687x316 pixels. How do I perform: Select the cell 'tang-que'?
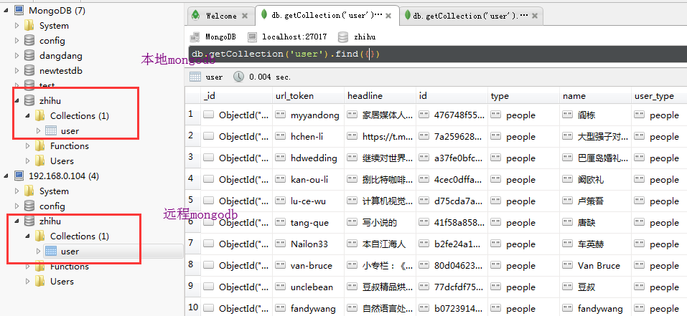click(x=308, y=222)
